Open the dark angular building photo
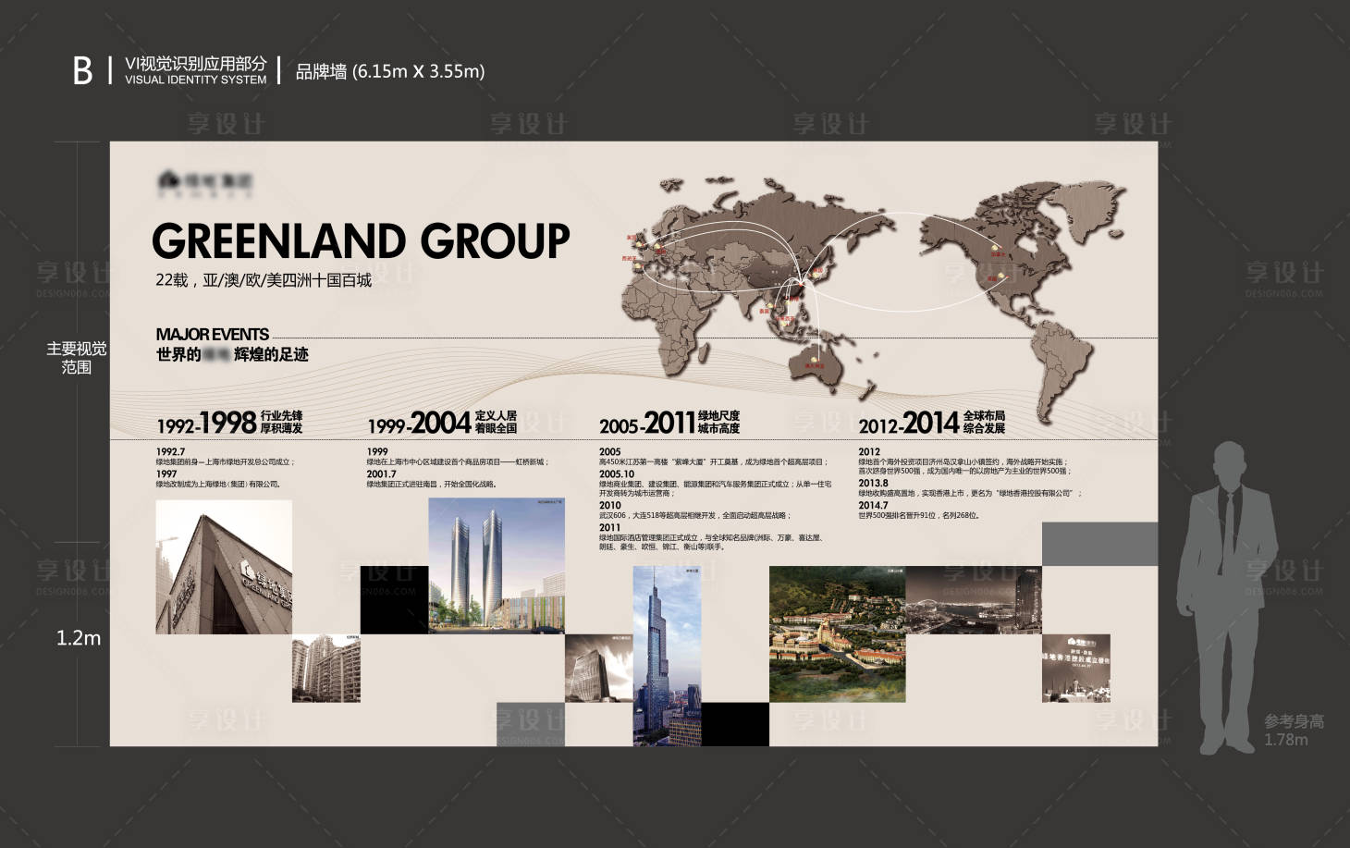Screen dimensions: 1350x848 pyautogui.click(x=599, y=668)
